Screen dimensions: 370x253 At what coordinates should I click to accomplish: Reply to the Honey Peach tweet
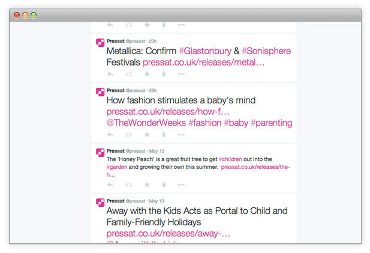coord(110,184)
